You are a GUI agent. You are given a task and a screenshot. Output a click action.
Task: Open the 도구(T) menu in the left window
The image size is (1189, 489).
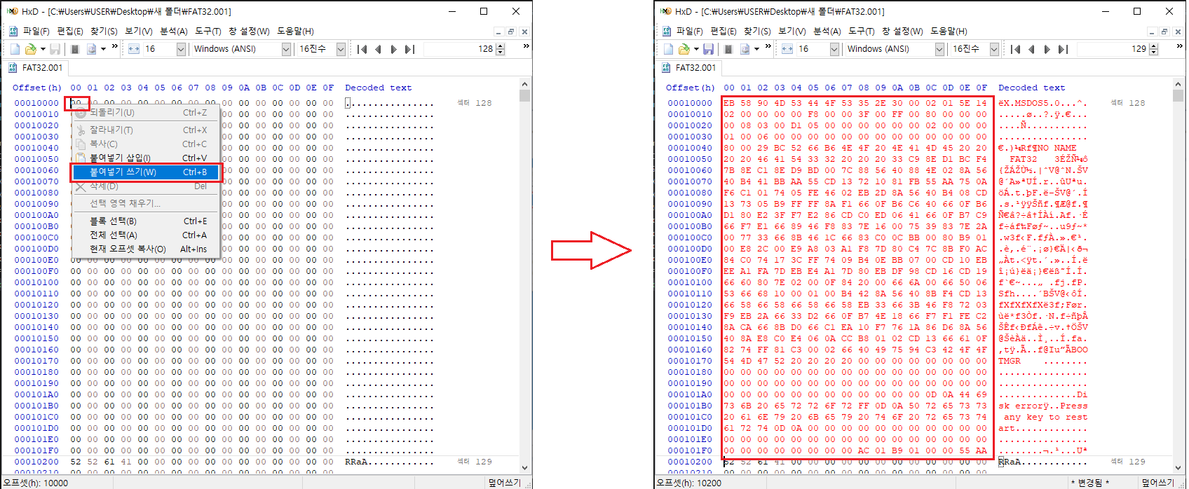(x=208, y=32)
